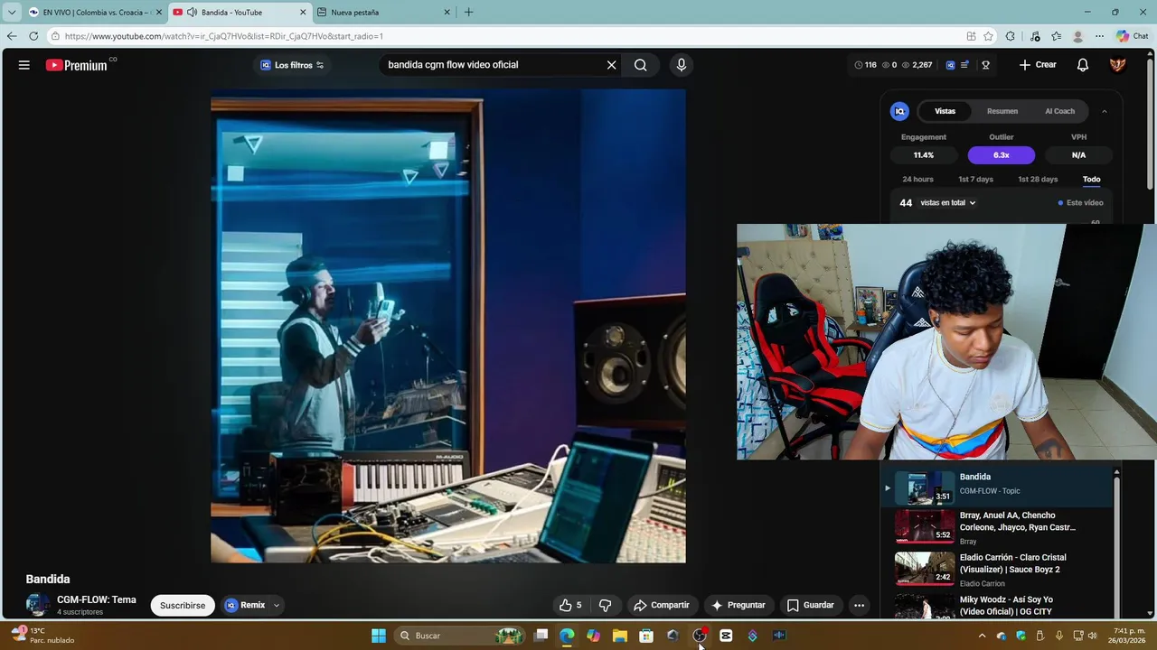Screen dimensions: 1157x650
Task: Click the YouTube search input field
Action: 493,65
